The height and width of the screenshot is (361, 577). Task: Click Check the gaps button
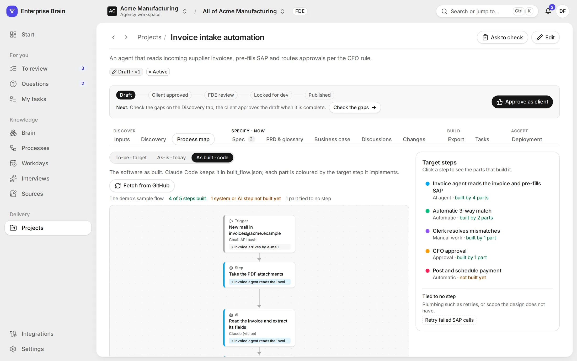[355, 107]
